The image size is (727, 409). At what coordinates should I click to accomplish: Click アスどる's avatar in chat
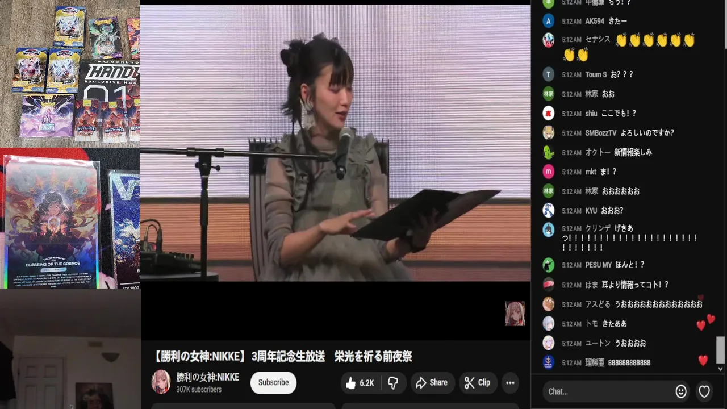pyautogui.click(x=548, y=304)
